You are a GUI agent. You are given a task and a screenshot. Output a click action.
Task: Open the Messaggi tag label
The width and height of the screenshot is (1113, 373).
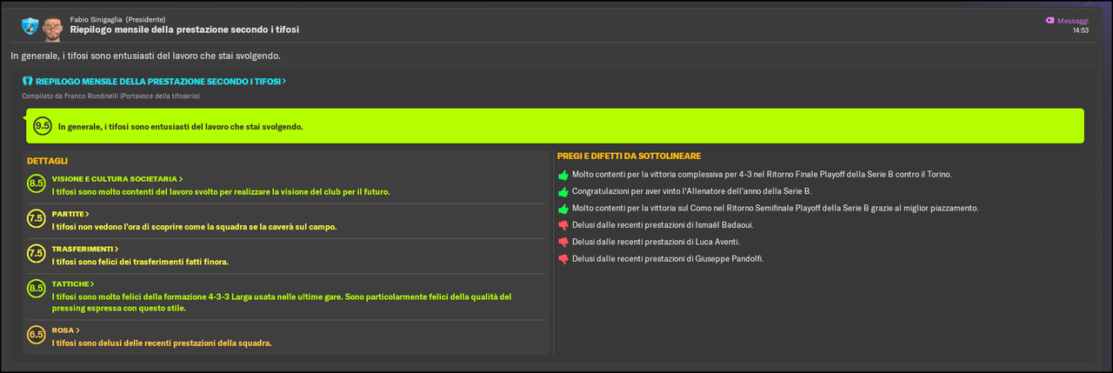point(1072,20)
